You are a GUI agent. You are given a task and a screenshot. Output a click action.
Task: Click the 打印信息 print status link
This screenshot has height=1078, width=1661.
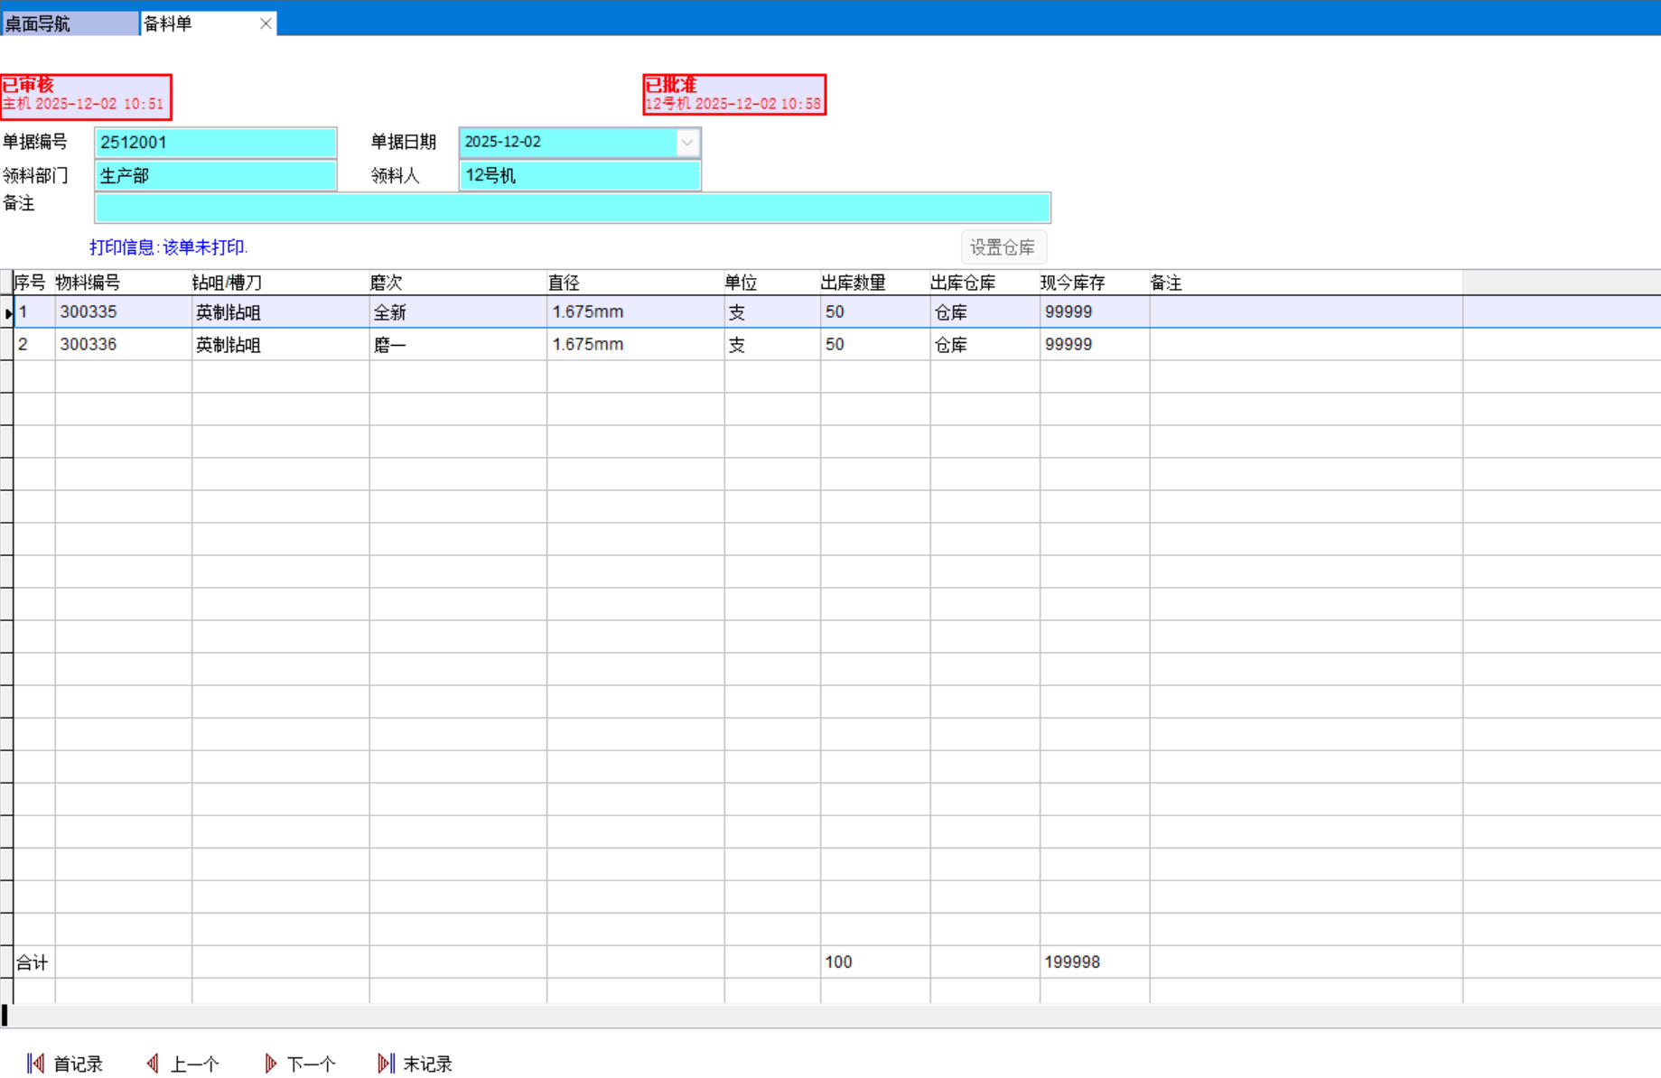168,247
